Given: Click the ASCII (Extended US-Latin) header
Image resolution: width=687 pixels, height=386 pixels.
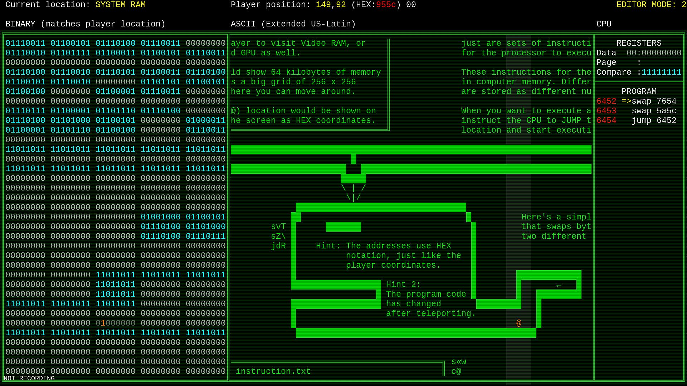Looking at the screenshot, I should tap(293, 24).
